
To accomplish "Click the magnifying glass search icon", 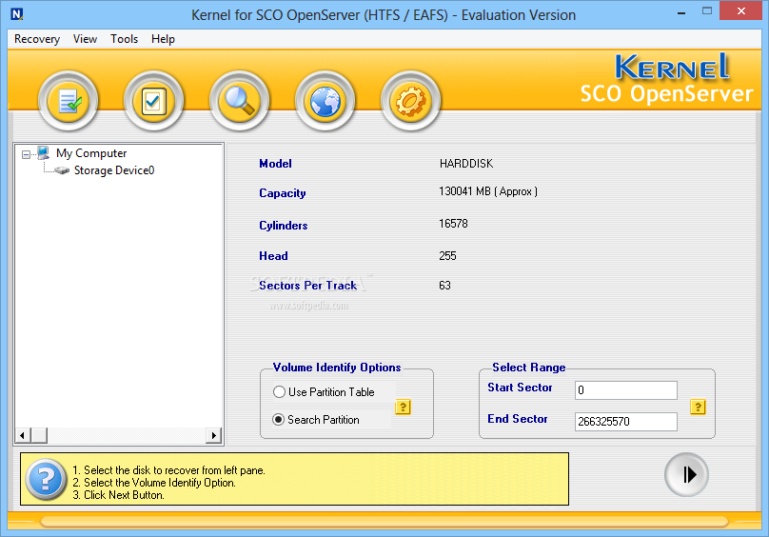I will pyautogui.click(x=239, y=101).
